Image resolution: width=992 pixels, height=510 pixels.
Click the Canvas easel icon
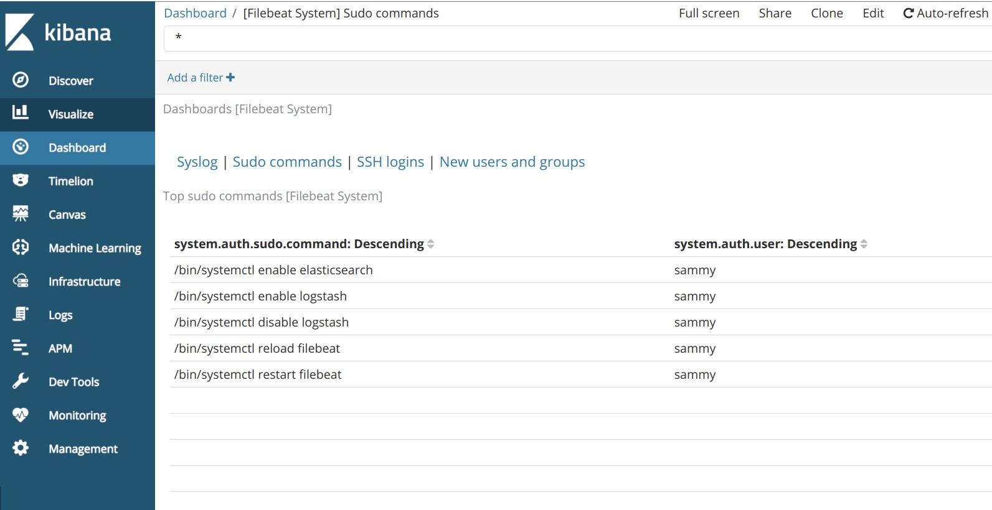point(21,214)
